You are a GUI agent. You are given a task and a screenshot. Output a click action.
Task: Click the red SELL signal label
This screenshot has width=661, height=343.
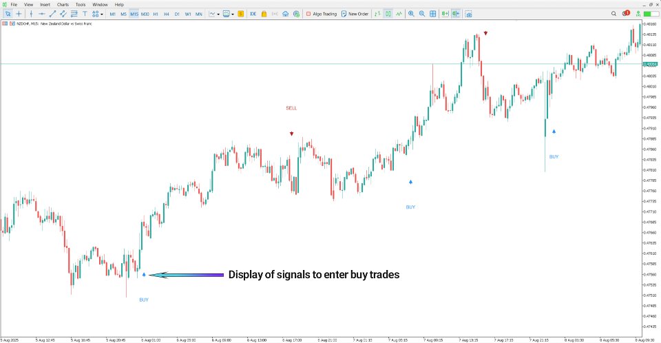tap(291, 108)
